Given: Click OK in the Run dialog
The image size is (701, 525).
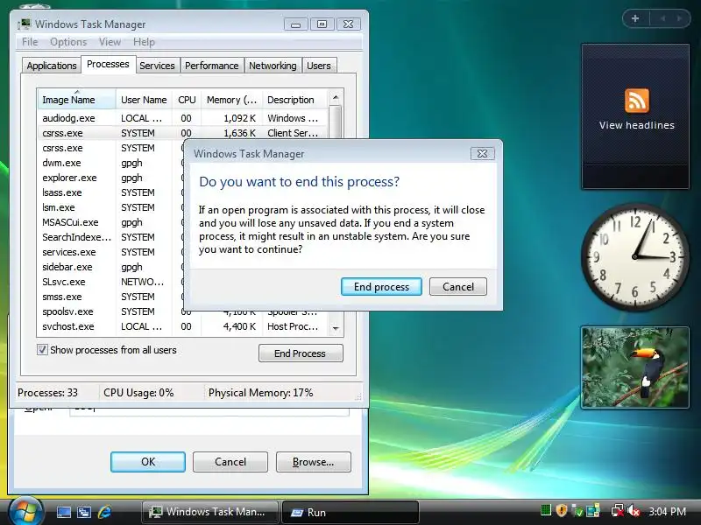Looking at the screenshot, I should [x=148, y=462].
